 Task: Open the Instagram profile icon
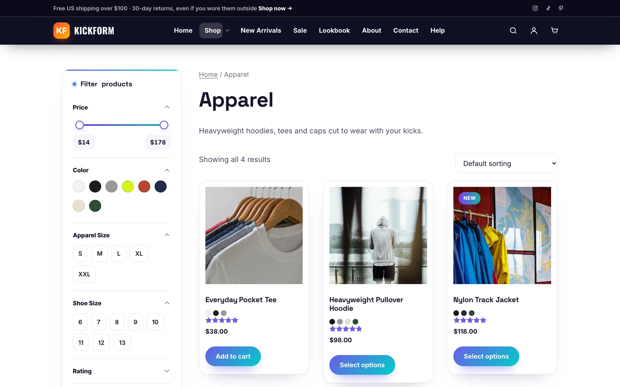(x=535, y=8)
